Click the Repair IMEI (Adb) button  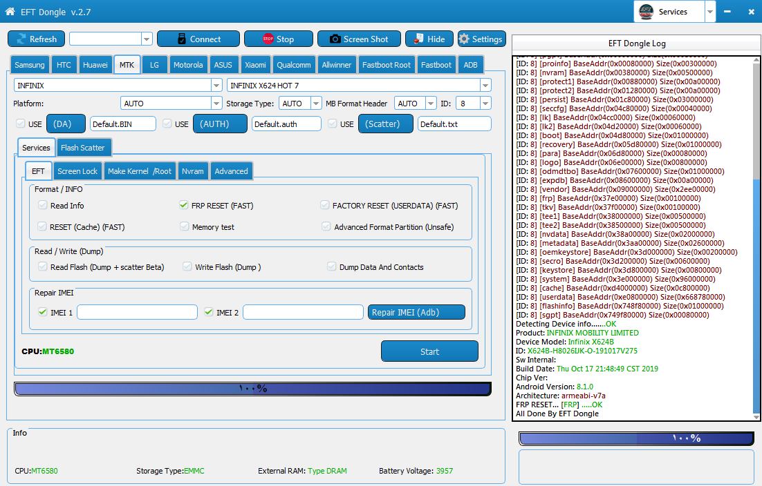point(416,312)
